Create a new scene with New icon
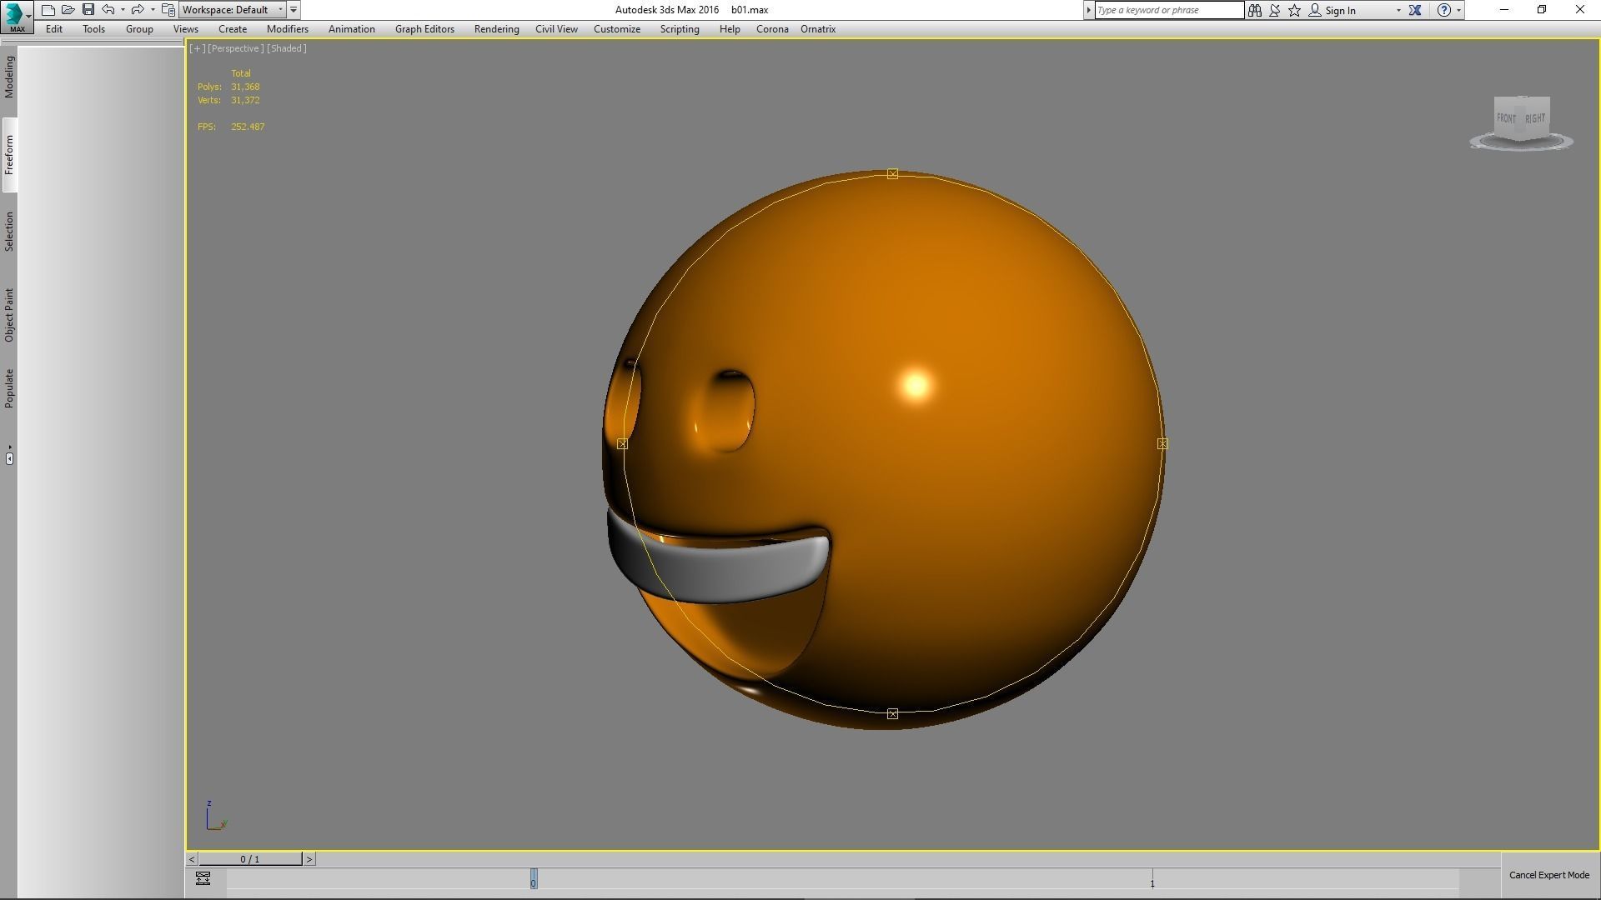Screen dimensions: 1601x900 (48, 10)
